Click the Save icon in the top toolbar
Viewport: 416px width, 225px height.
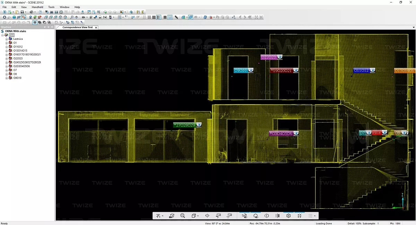21,12
